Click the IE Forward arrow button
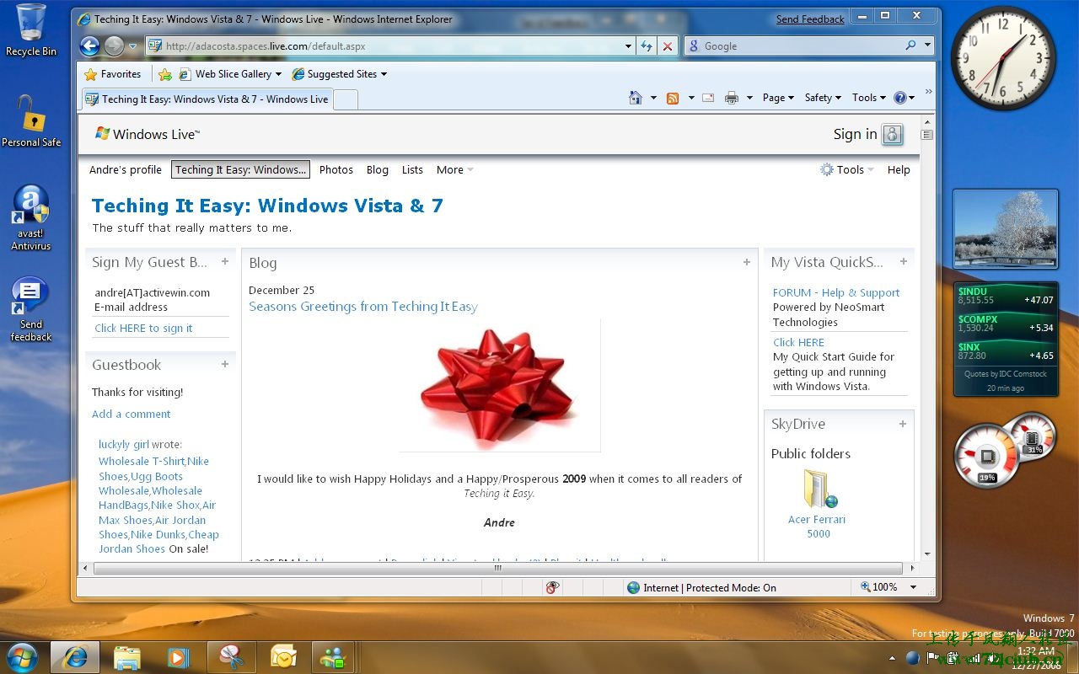 point(114,46)
